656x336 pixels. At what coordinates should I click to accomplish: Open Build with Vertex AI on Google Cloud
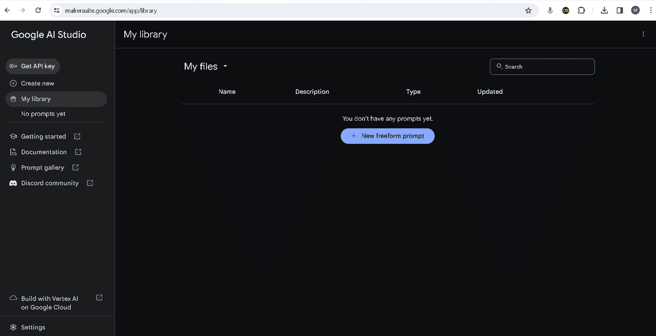coord(49,303)
